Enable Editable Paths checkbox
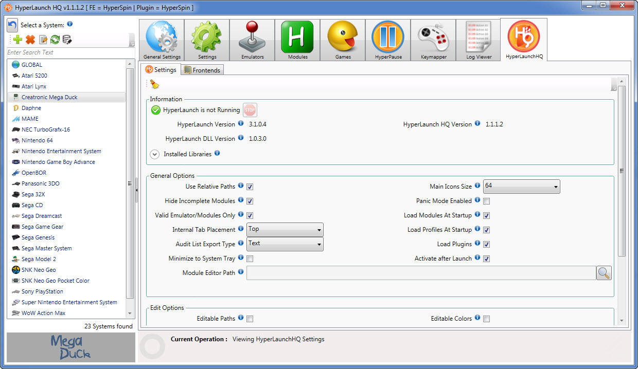638x369 pixels. pyautogui.click(x=250, y=319)
